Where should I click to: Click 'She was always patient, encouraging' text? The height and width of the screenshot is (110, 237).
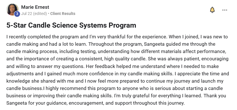(188, 59)
